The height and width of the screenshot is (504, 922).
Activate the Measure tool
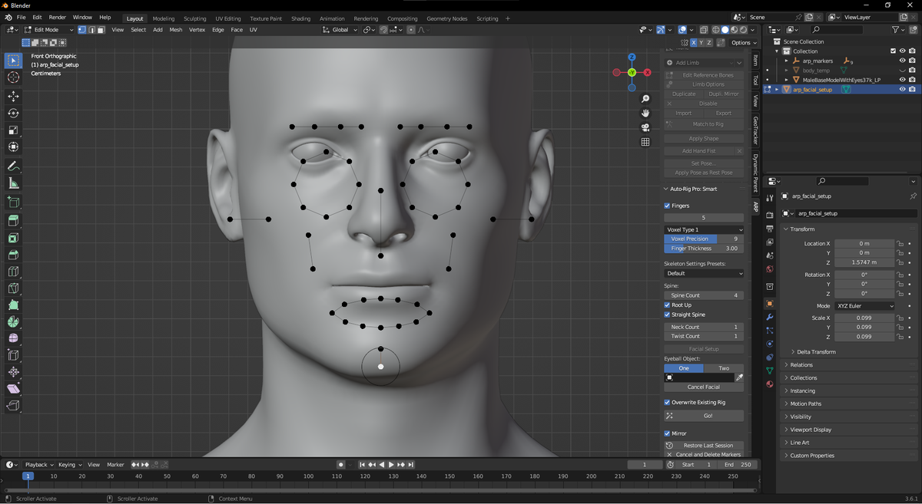click(12, 183)
